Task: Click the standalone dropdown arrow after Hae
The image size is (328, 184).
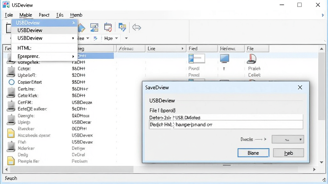Action: click(126, 38)
